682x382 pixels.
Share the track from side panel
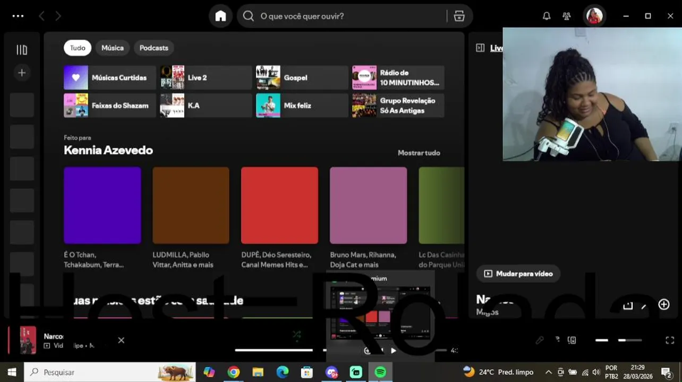(x=628, y=305)
